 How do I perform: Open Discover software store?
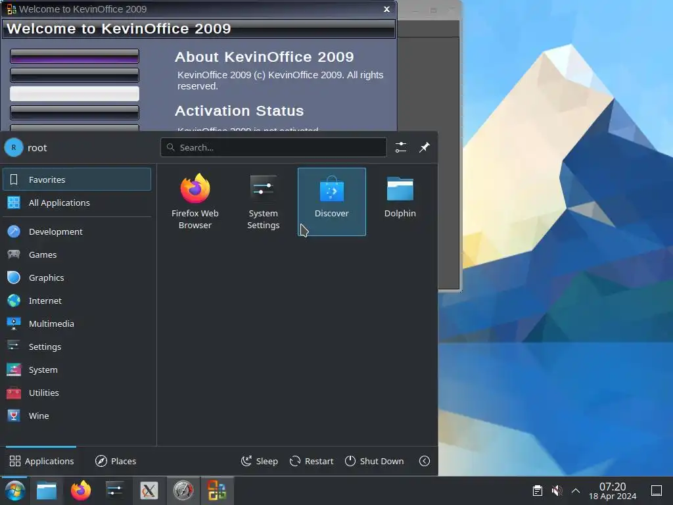click(x=332, y=201)
